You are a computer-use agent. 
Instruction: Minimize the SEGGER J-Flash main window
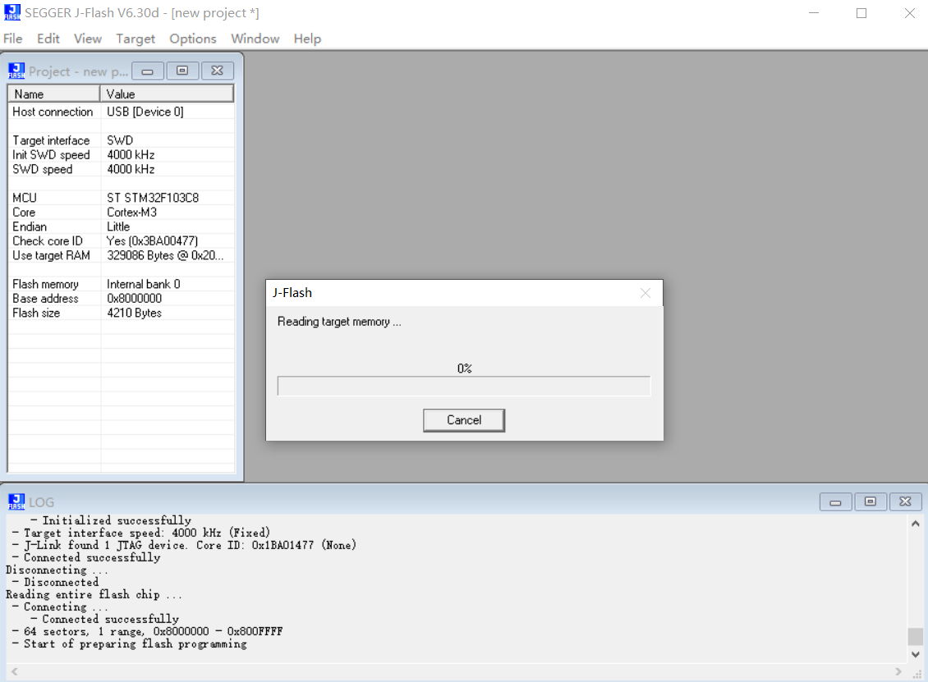(814, 12)
